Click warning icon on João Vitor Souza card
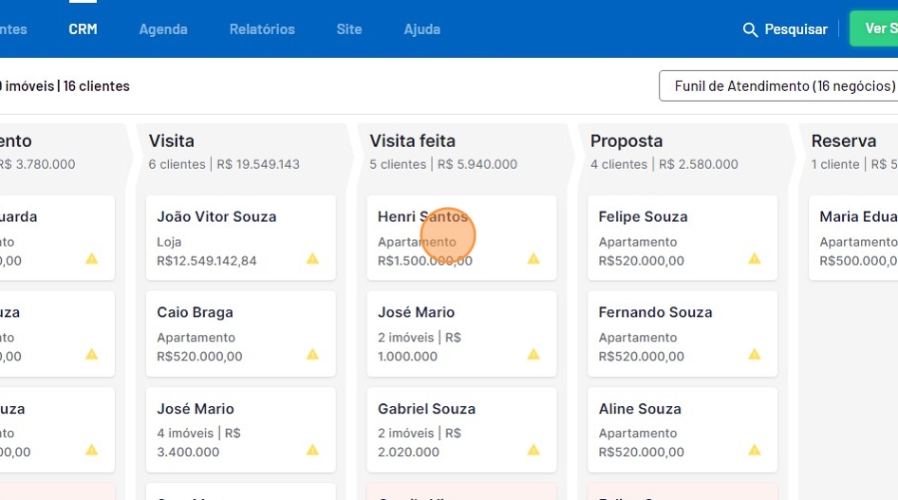The width and height of the screenshot is (898, 500). (x=312, y=258)
